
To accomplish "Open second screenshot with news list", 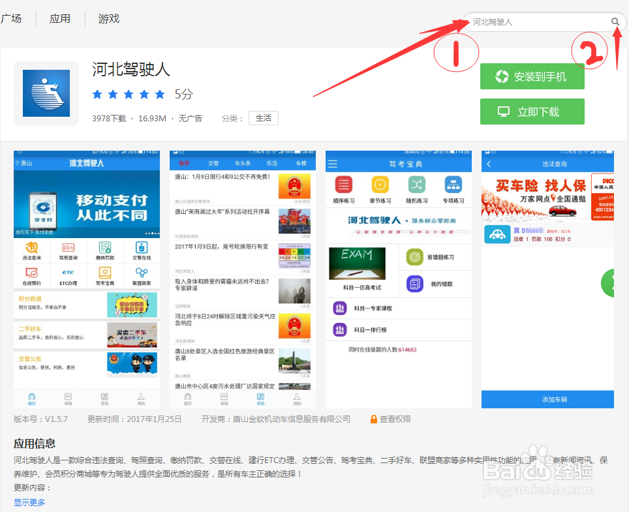I will tap(242, 279).
